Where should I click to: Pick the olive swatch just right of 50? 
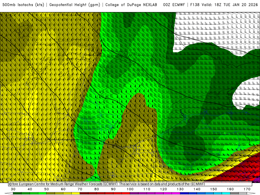pyautogui.click(x=51, y=193)
